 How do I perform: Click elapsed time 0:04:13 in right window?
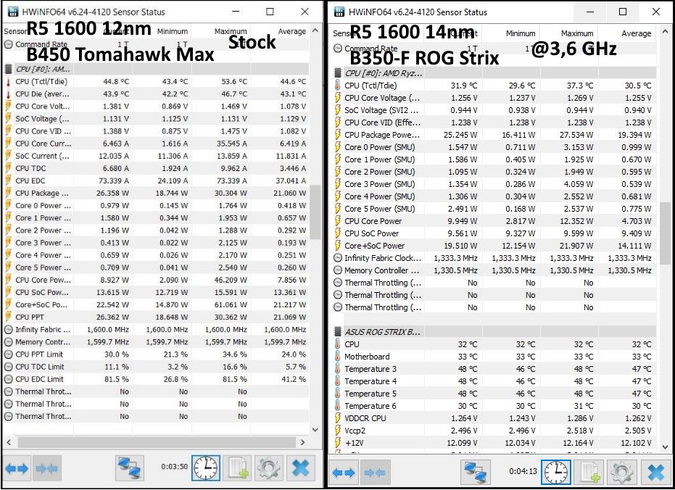tap(523, 471)
